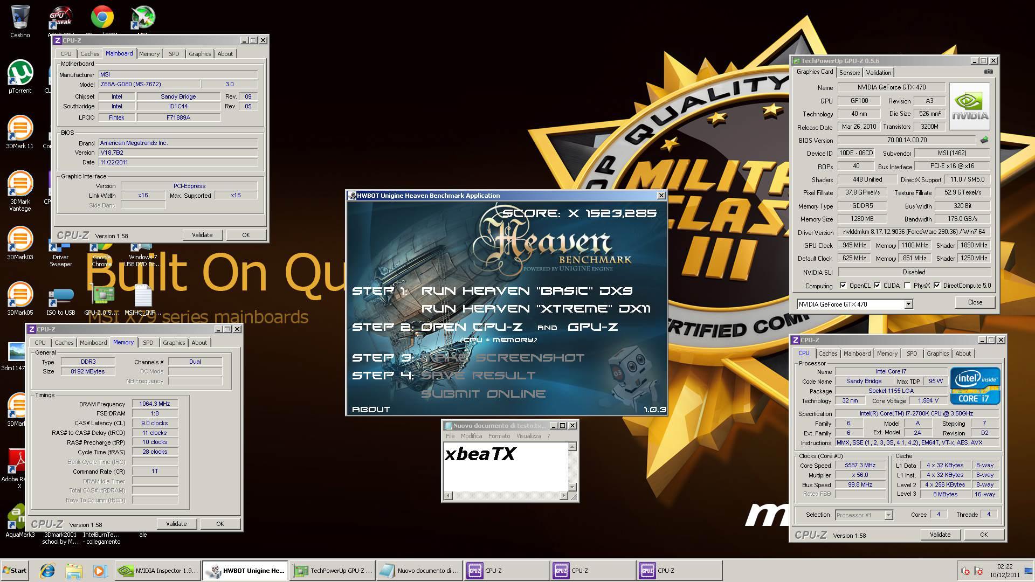Image resolution: width=1035 pixels, height=582 pixels.
Task: Launch the GPU Tweak desktop icon
Action: 61,17
